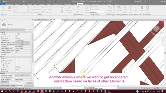Switch to Project Browser tab at bottom
This screenshot has width=166, height=93.
[x=8, y=86]
